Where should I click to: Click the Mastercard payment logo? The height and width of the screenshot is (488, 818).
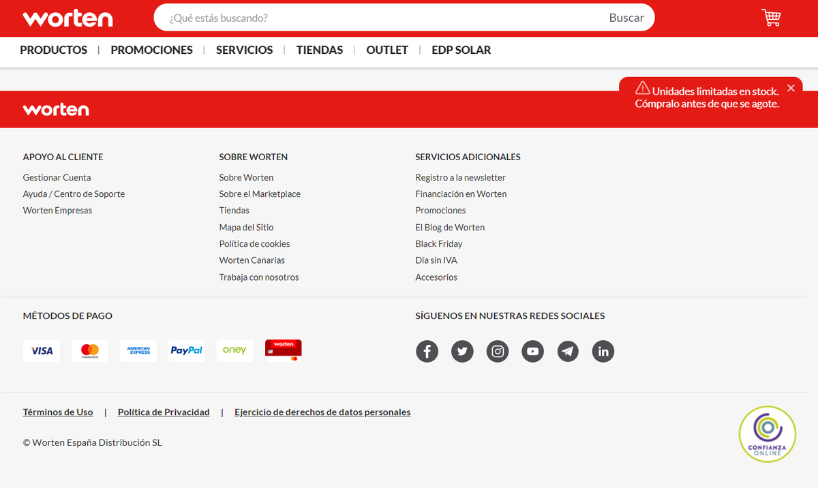pos(90,350)
